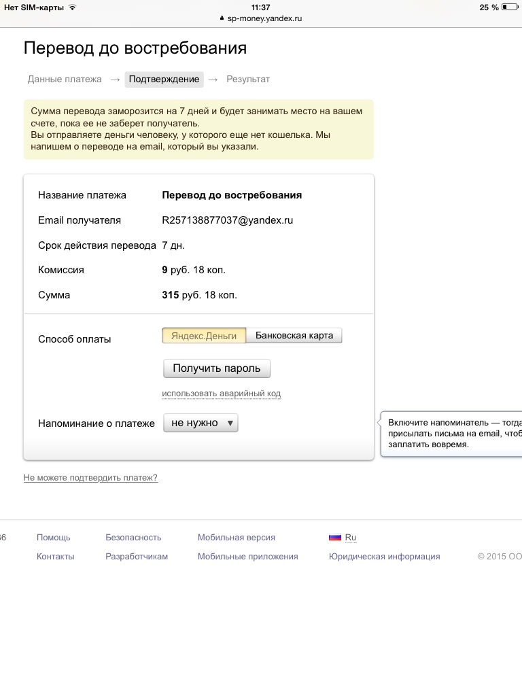Click the Результат step label
Viewport: 522px width, 696px height.
click(x=248, y=80)
